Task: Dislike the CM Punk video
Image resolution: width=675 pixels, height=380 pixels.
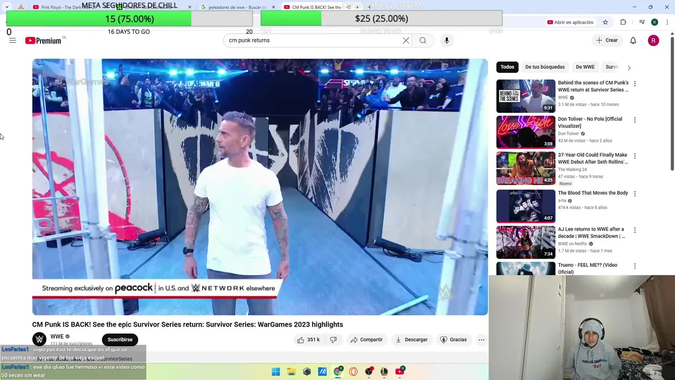Action: [x=333, y=340]
